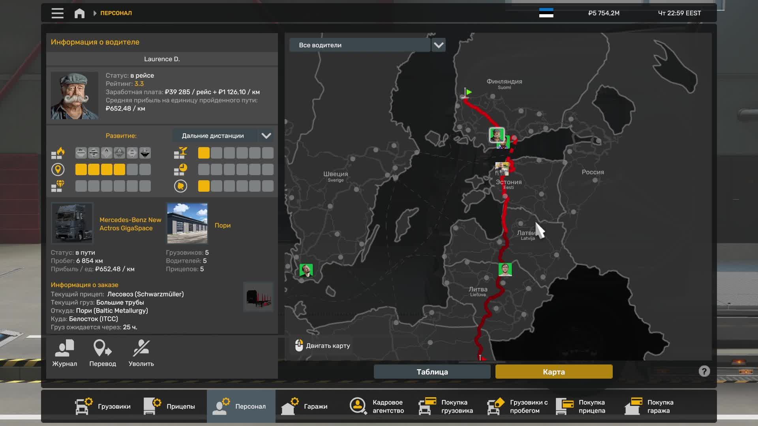Click the help question mark icon

704,371
